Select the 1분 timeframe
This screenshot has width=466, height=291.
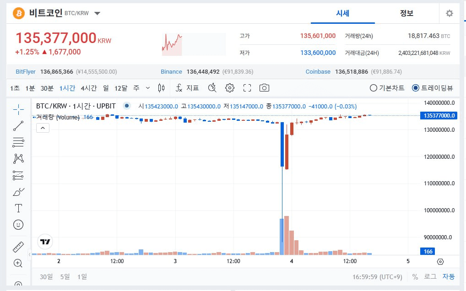click(30, 87)
